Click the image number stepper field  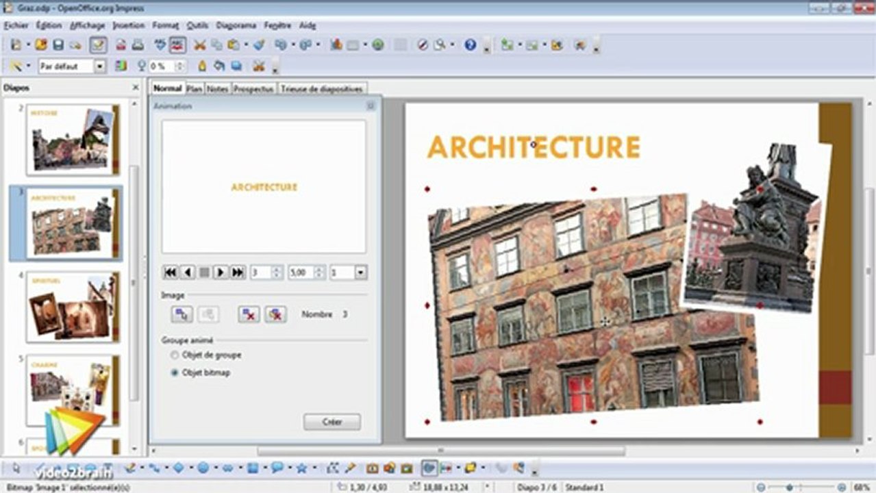click(266, 273)
